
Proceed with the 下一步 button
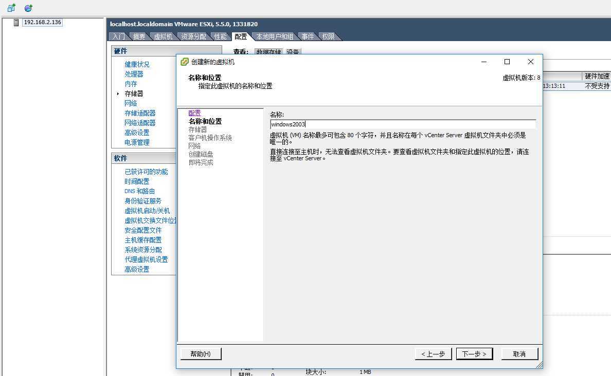tap(474, 354)
